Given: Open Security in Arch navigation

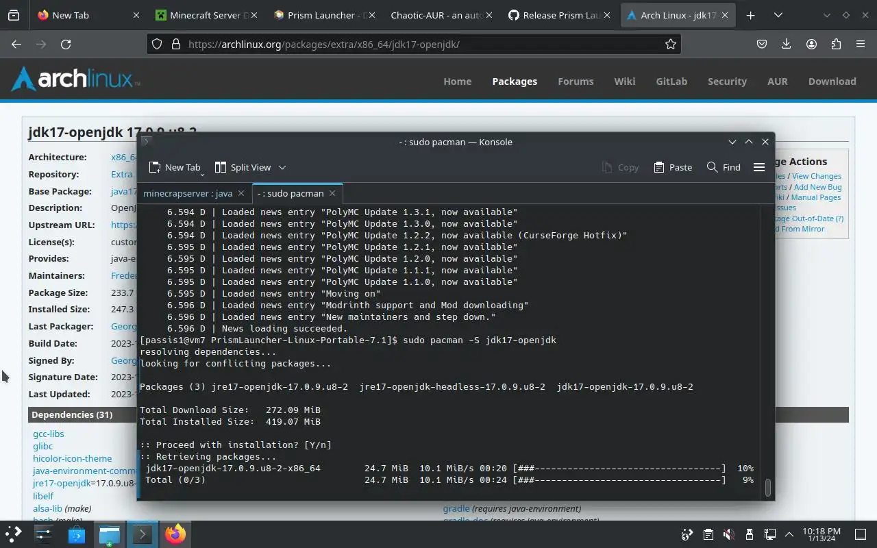Looking at the screenshot, I should [x=727, y=81].
